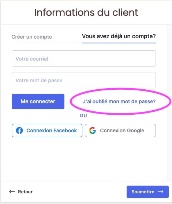Focus the Votre courriel email field
The height and width of the screenshot is (204, 172).
pyautogui.click(x=84, y=58)
